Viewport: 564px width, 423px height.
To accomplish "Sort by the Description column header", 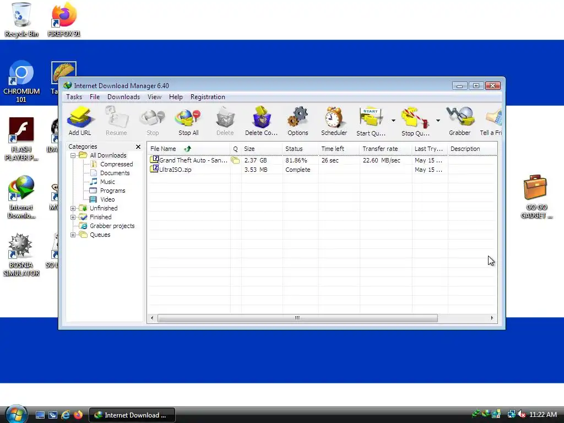I will pos(472,149).
